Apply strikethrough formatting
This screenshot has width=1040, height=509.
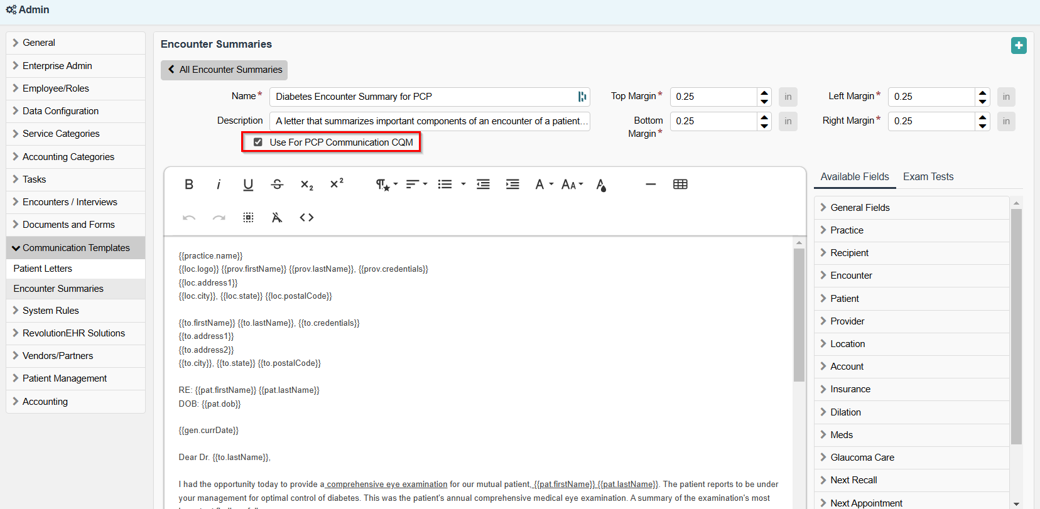point(277,185)
